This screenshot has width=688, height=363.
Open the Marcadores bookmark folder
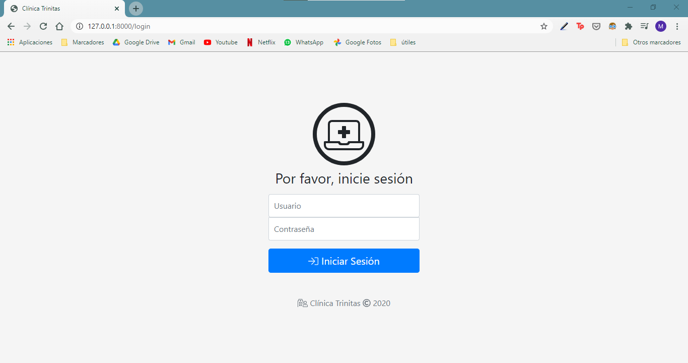(x=83, y=42)
